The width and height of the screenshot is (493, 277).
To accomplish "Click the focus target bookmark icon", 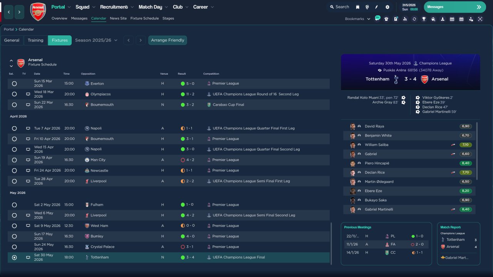I will [480, 19].
